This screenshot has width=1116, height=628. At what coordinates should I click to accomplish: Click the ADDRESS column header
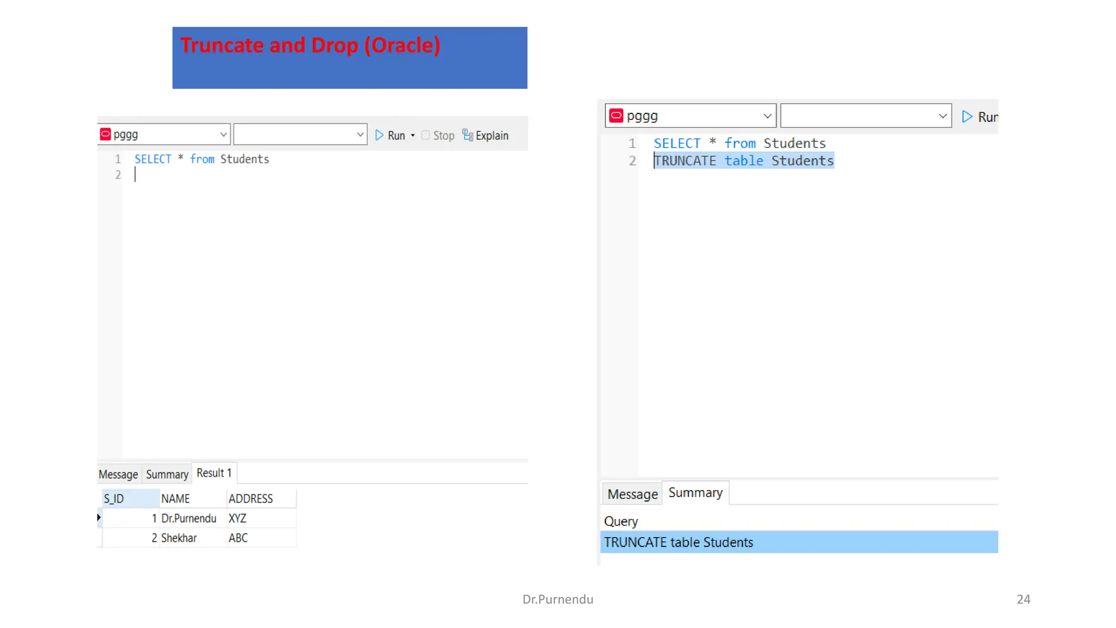(262, 499)
